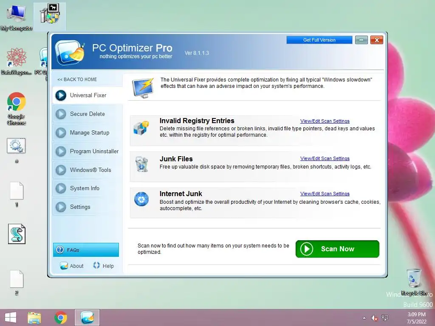Click the Universal Fixer monitor lightning icon
Screen dimensions: 435x326
(143, 87)
